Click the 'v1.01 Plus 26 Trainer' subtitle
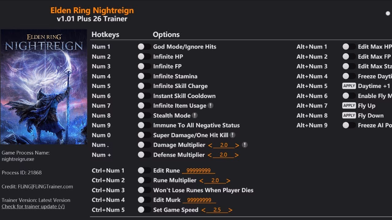392x220 pixels. 92,19
